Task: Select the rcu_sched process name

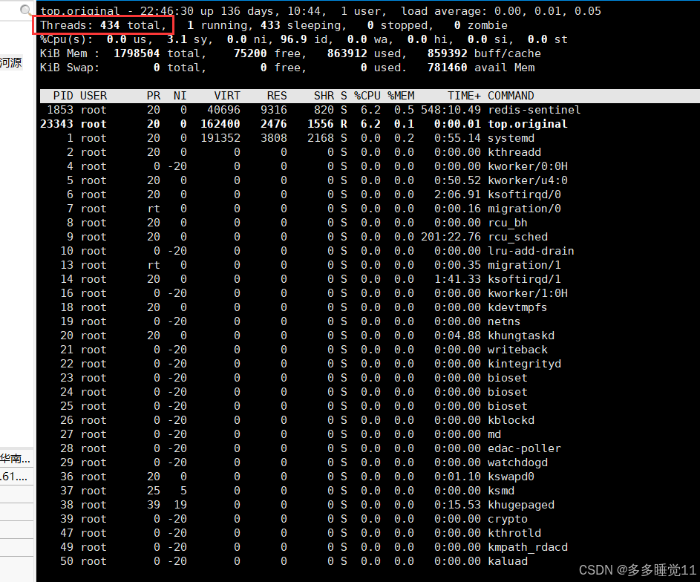Action: pos(517,237)
